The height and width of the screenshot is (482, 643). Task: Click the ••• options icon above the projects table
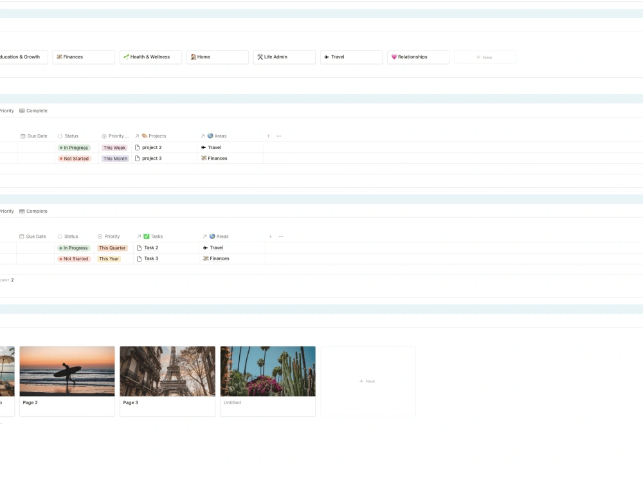[279, 136]
